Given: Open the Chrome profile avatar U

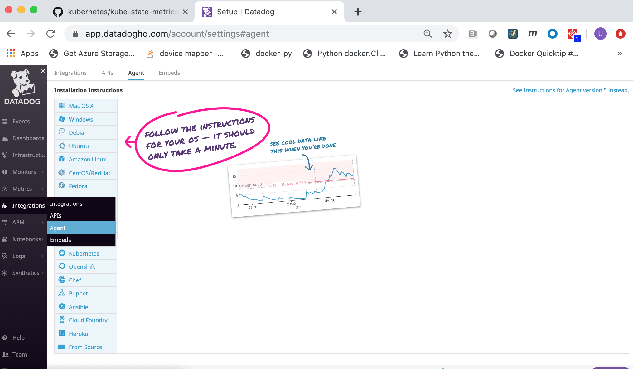Looking at the screenshot, I should (600, 34).
